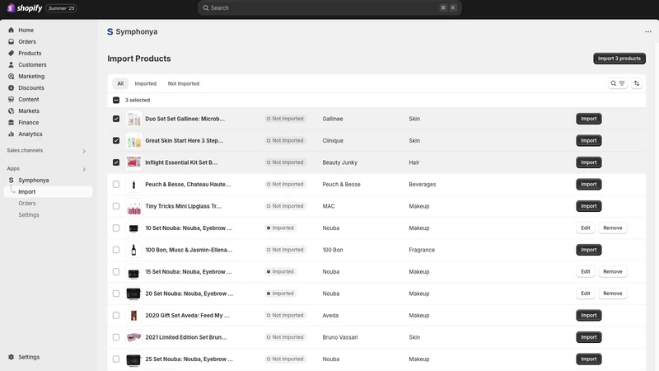Open Settings under the Symphonya app
659x371 pixels.
[x=29, y=215]
